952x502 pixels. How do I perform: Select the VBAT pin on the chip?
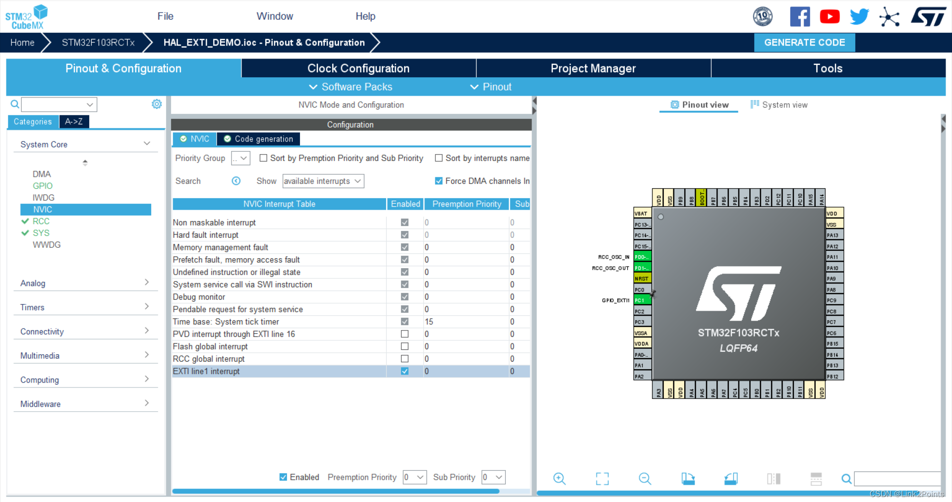642,214
